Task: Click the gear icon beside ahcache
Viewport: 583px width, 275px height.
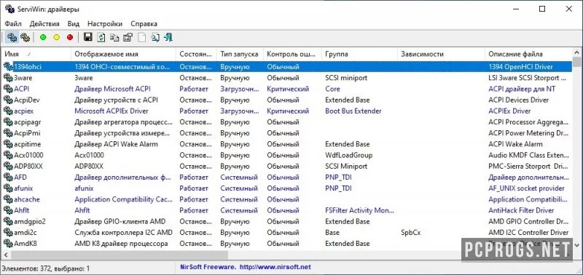Action: (x=8, y=199)
